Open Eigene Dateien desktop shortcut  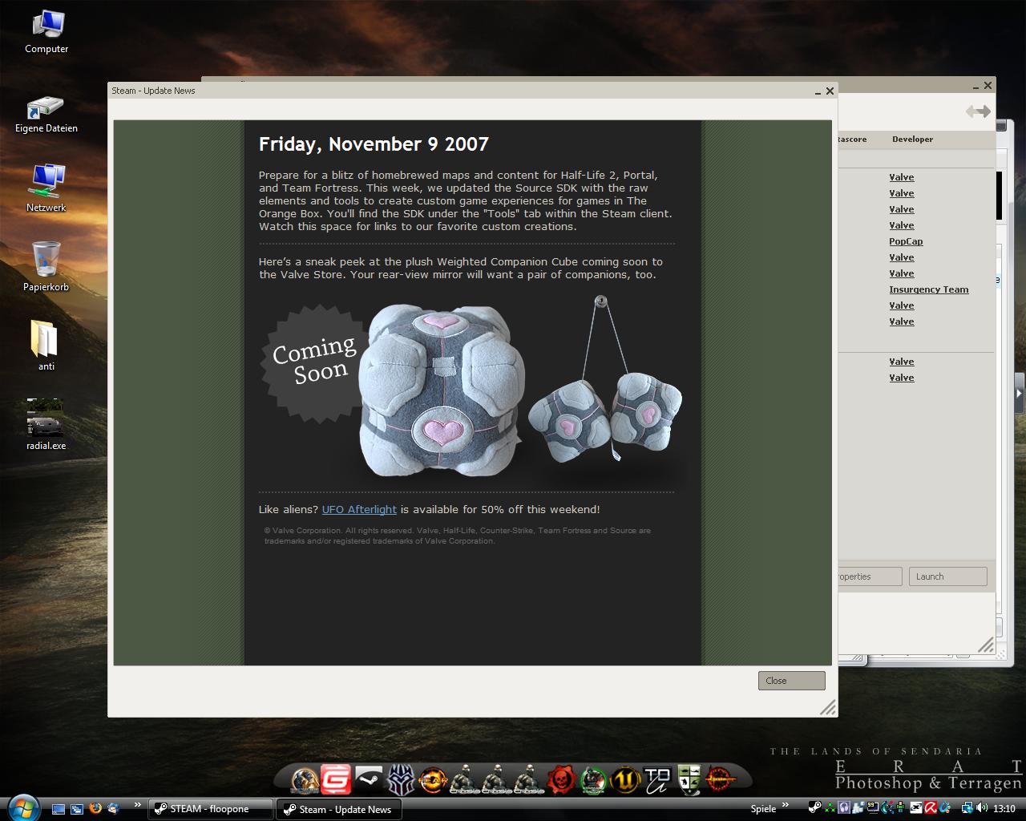point(46,115)
